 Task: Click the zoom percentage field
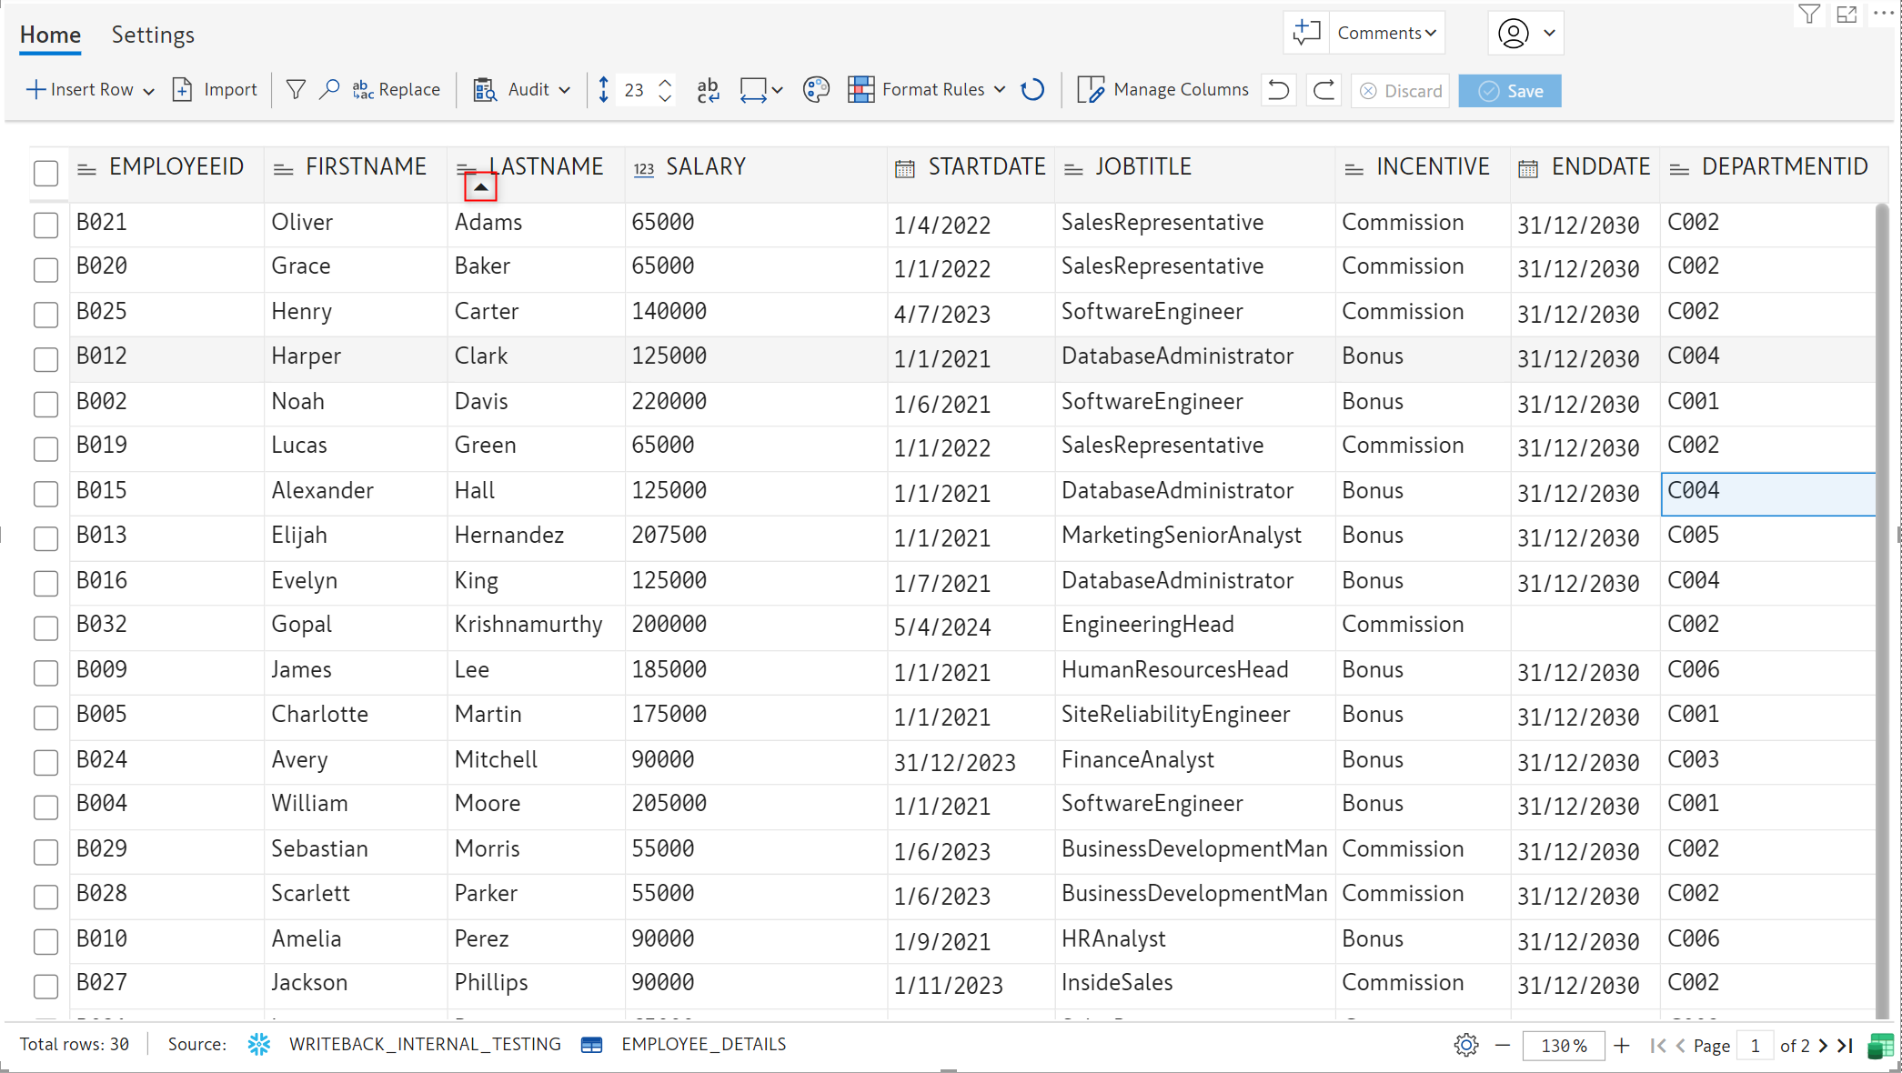(1562, 1046)
